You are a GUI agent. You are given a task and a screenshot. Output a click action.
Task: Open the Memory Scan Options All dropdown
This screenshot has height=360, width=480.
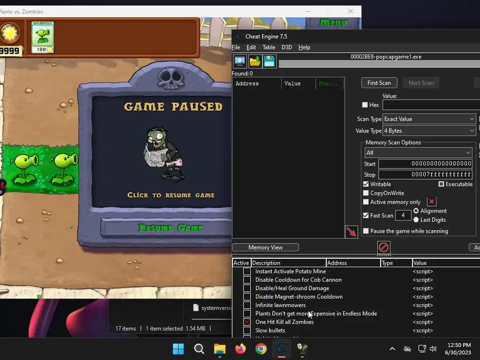[418, 152]
